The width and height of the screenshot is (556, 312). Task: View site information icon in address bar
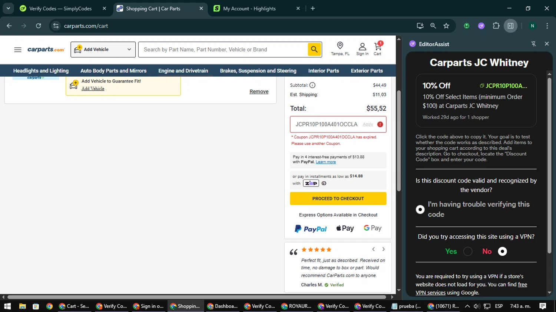coord(56,26)
